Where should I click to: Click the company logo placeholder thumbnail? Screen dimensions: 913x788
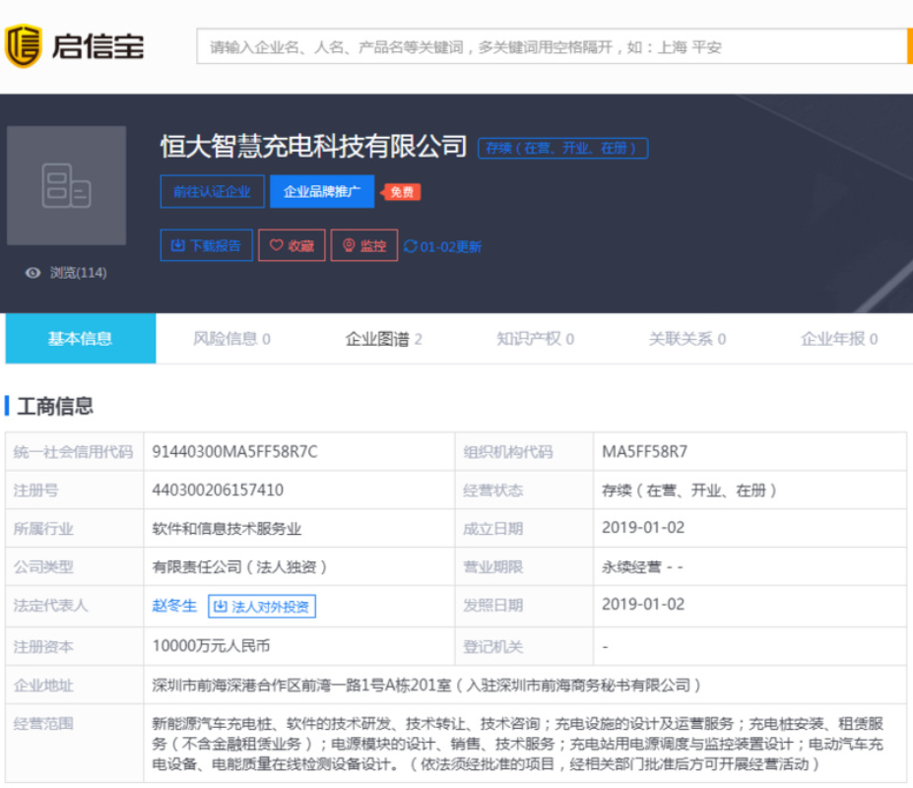point(66,186)
